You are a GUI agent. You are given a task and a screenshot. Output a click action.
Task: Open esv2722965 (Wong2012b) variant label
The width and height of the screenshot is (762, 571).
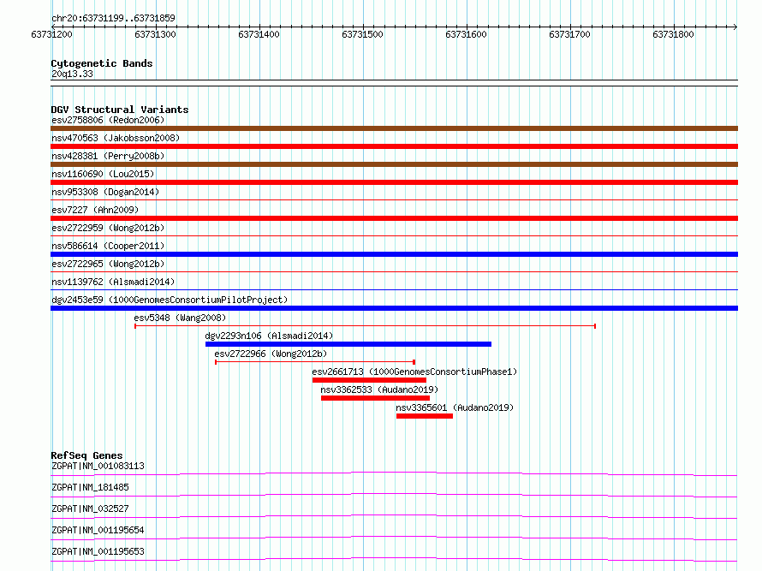(108, 264)
